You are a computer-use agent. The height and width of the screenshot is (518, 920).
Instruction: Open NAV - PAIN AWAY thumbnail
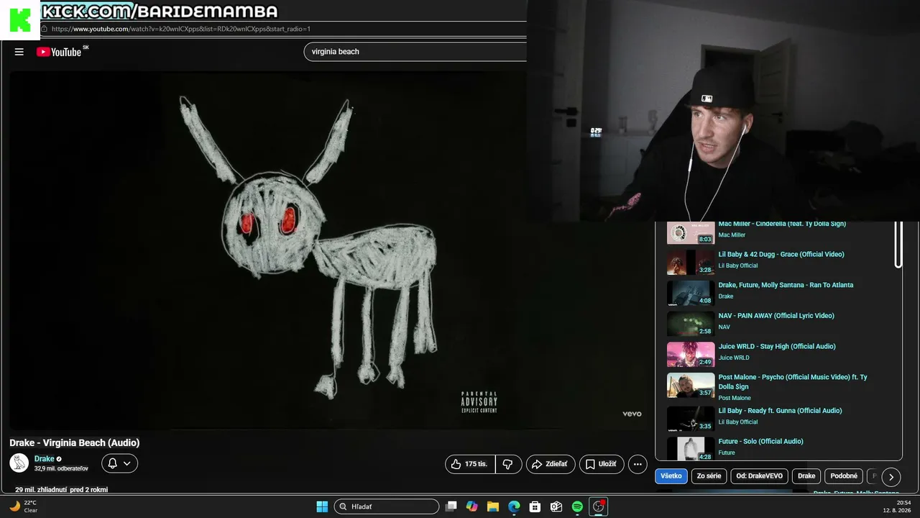pos(691,324)
